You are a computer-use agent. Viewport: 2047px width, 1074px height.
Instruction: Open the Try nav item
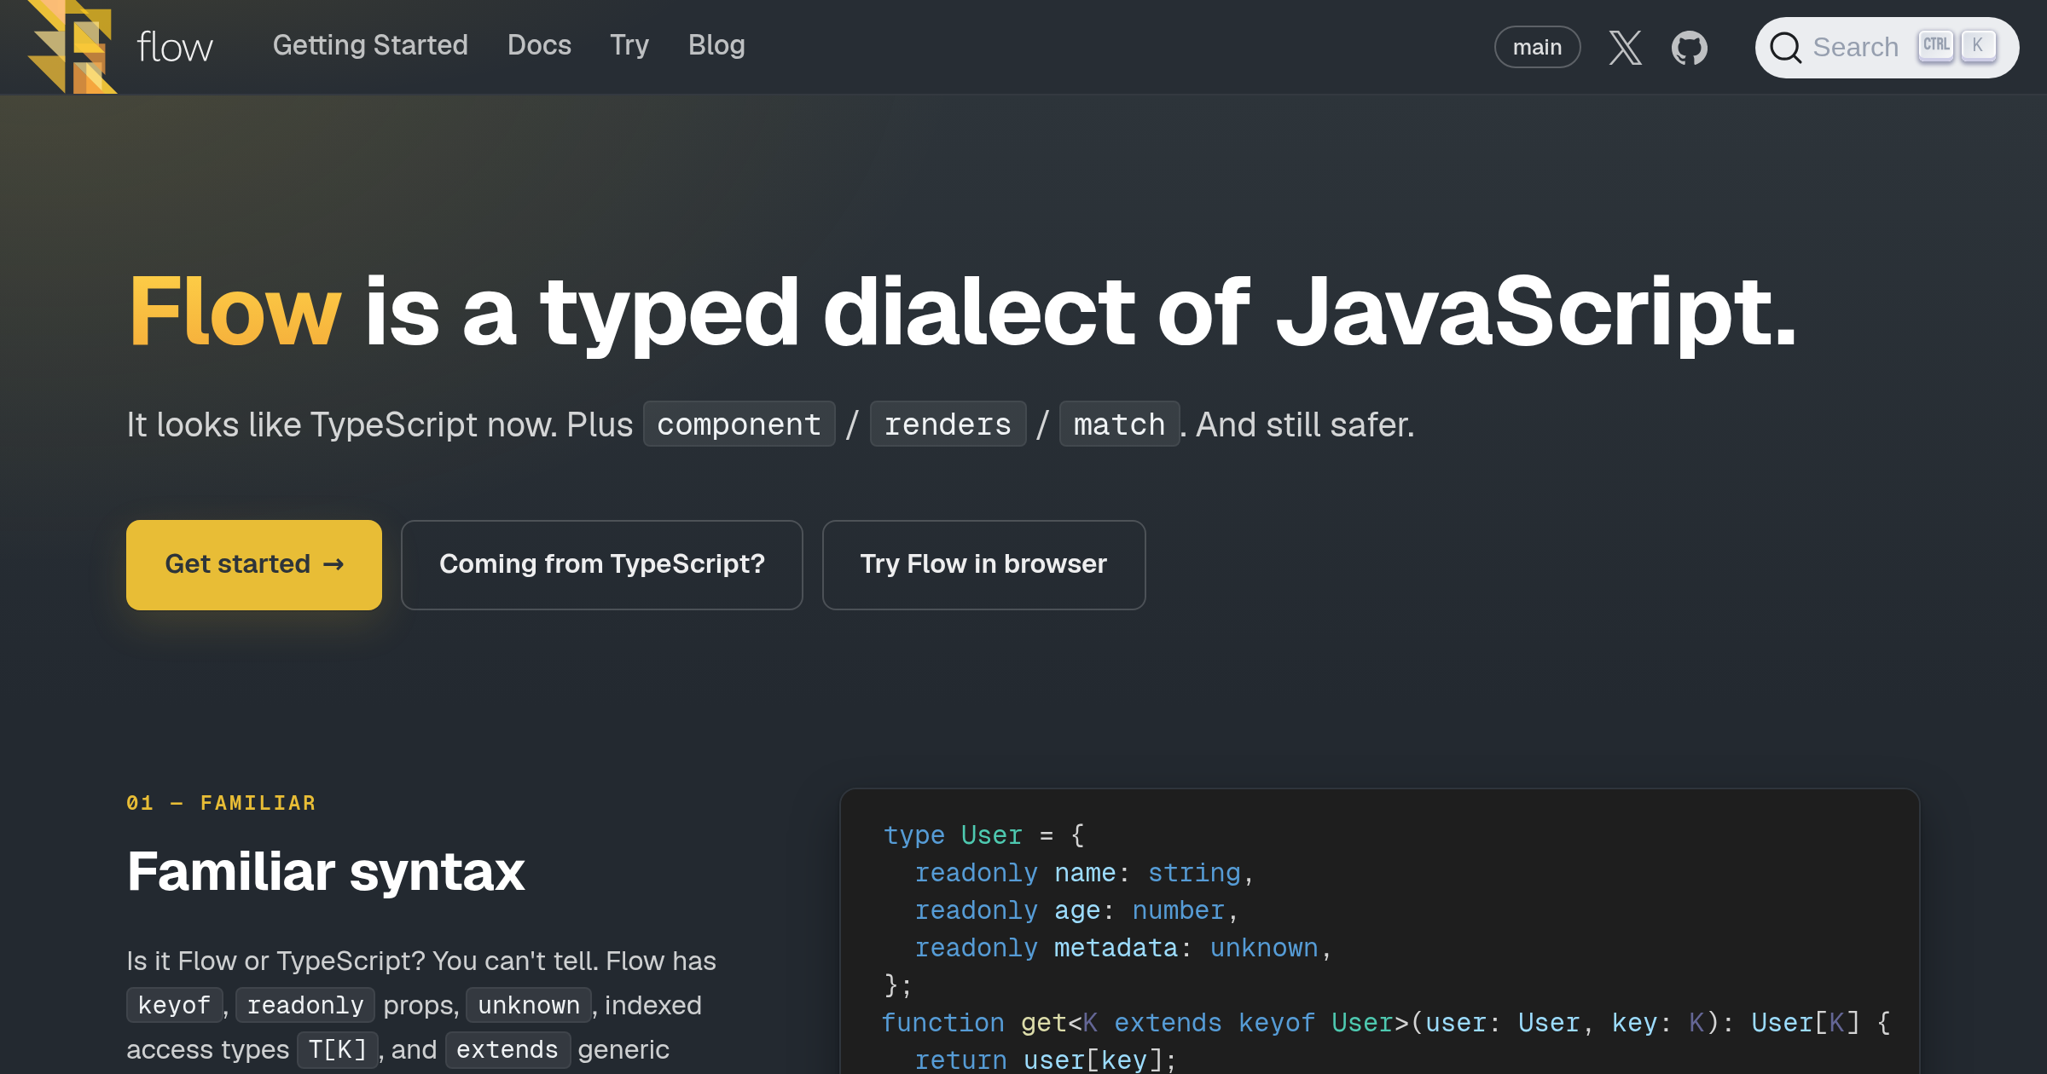coord(629,45)
